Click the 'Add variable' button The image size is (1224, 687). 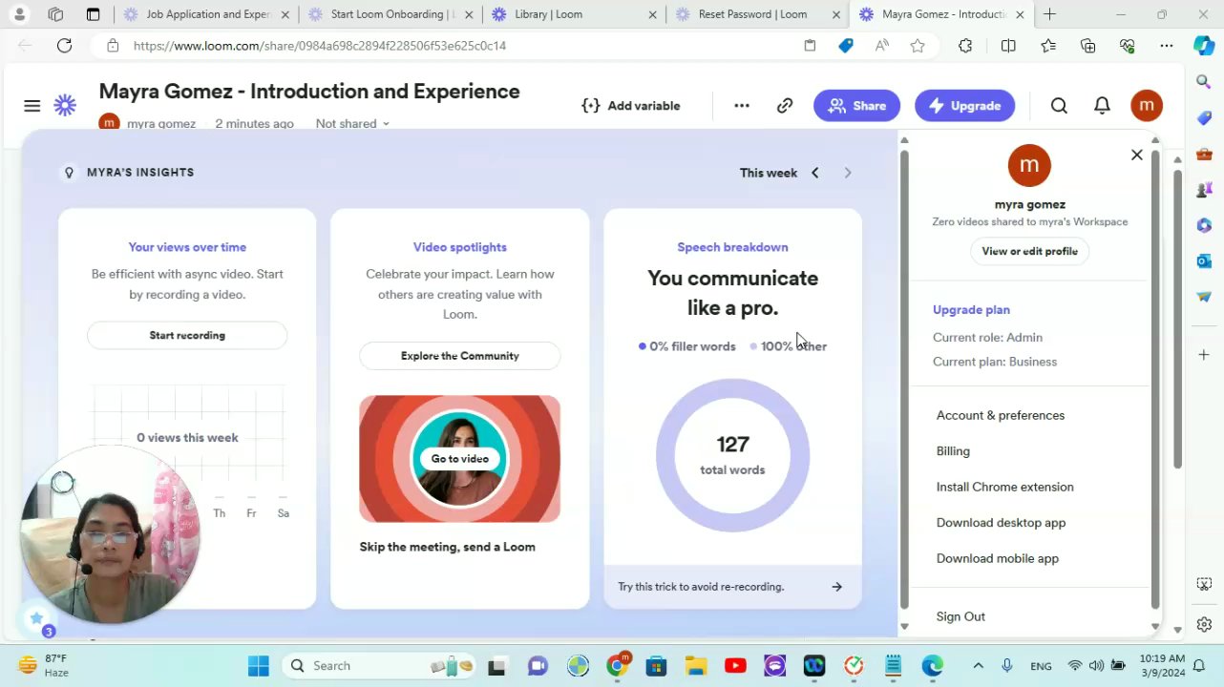click(631, 106)
